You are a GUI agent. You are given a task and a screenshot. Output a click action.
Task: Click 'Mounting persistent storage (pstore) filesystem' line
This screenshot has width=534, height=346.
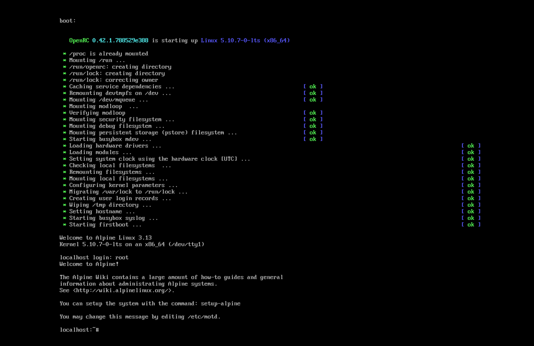click(153, 133)
